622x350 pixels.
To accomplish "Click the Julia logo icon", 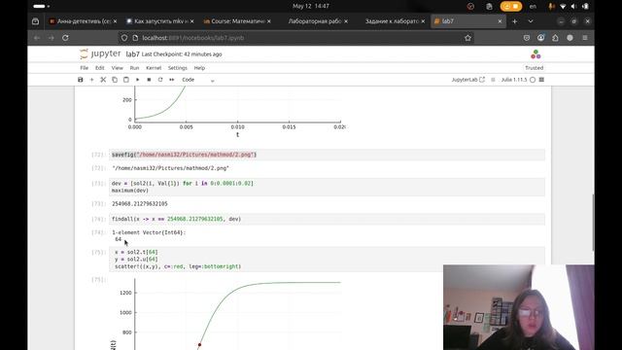I will (536, 54).
